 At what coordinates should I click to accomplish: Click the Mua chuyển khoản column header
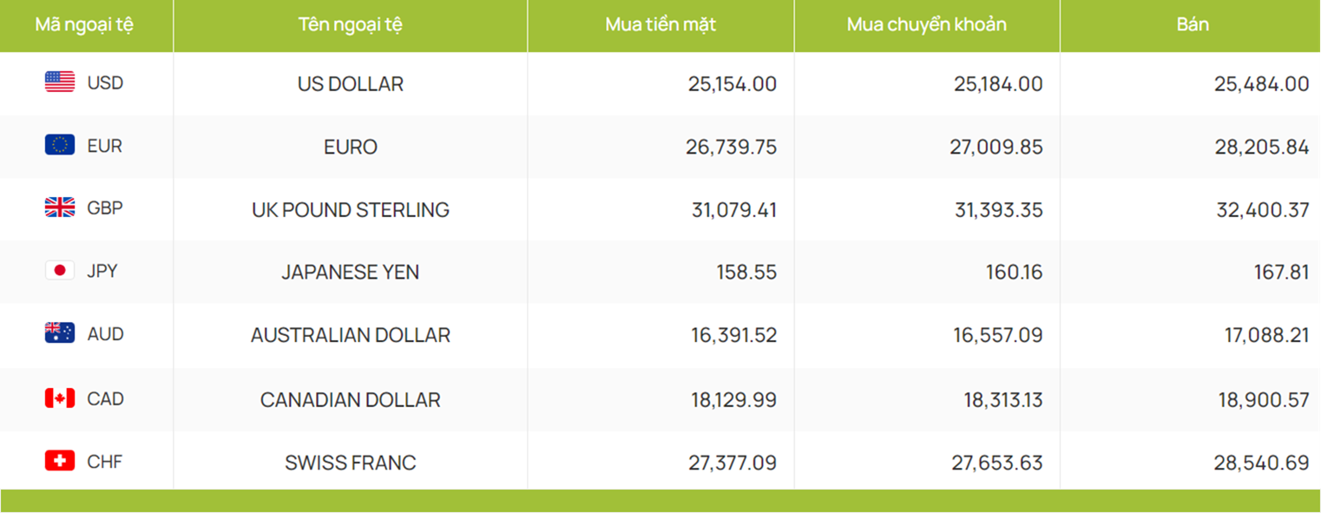pyautogui.click(x=927, y=25)
